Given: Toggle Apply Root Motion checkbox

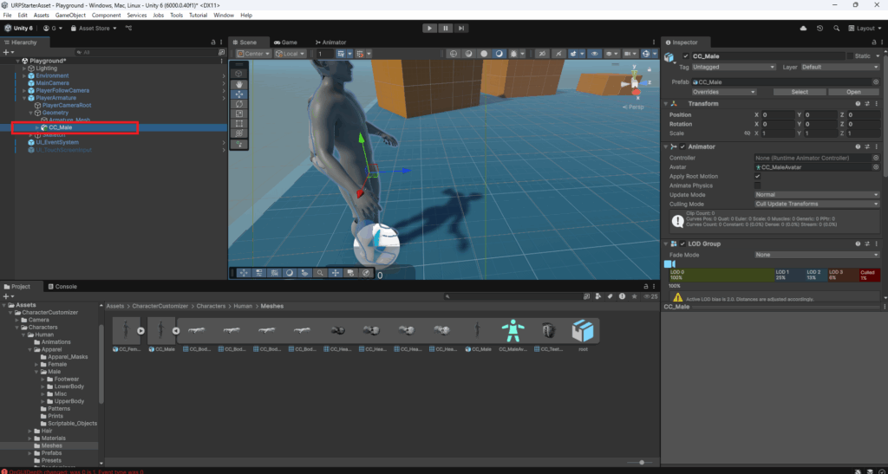Looking at the screenshot, I should pyautogui.click(x=758, y=177).
